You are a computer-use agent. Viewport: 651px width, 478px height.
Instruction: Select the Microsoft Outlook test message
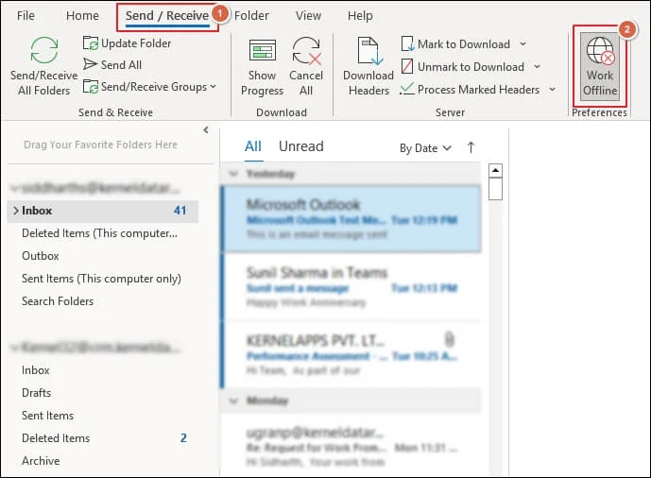point(350,218)
